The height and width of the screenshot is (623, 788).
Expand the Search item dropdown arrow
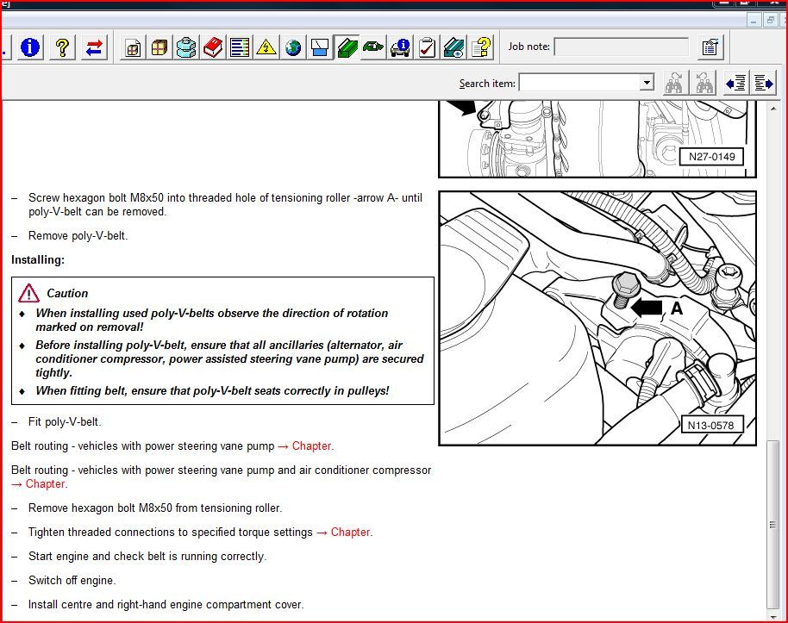click(x=647, y=83)
